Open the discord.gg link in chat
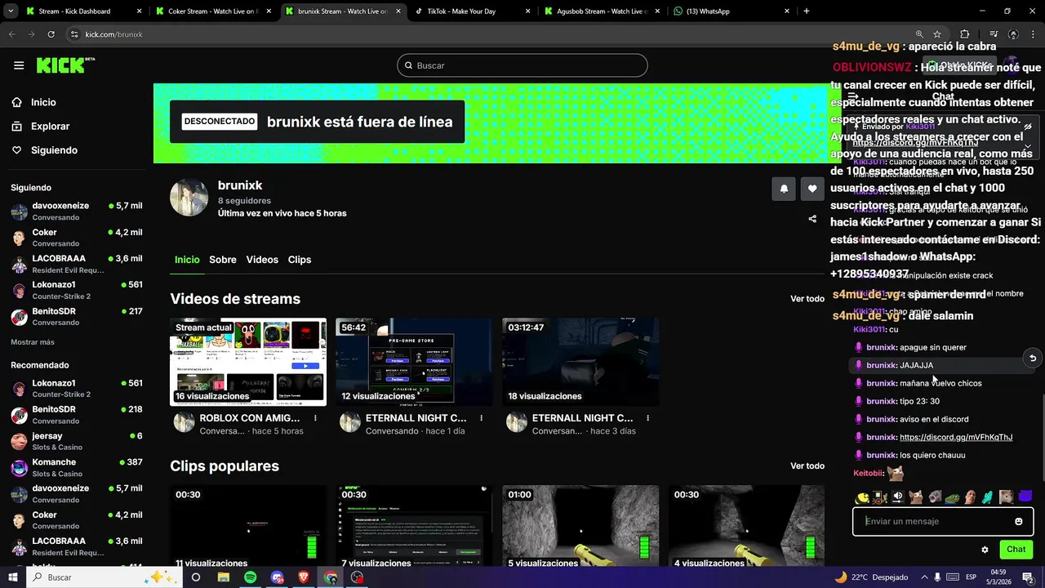This screenshot has width=1045, height=588. (956, 438)
